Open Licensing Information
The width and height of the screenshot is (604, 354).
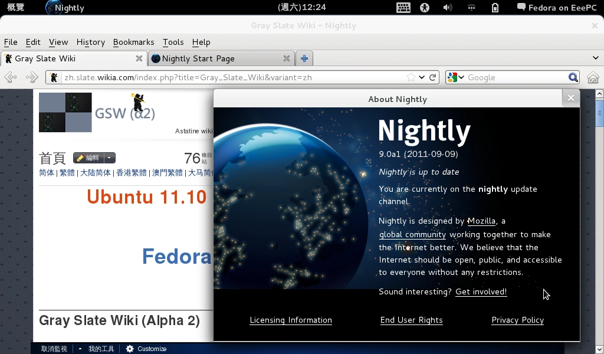click(290, 320)
